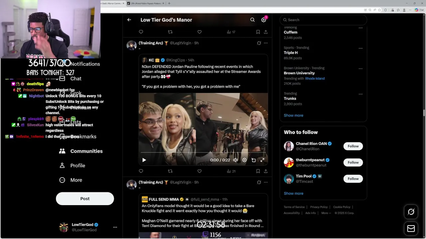View stats showing 21 views
The width and height of the screenshot is (426, 239).
(x=231, y=171)
